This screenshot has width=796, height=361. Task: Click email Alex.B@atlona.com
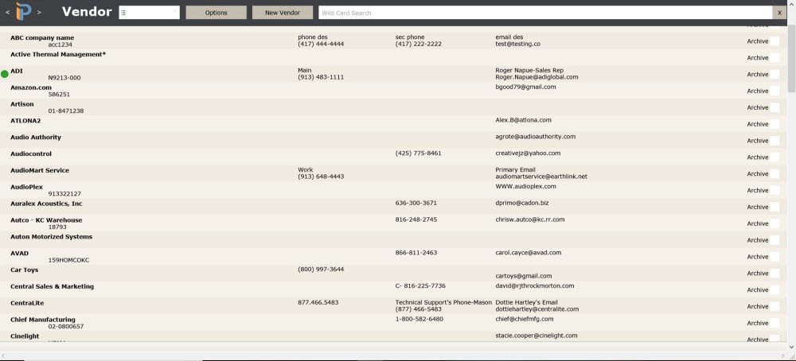point(524,120)
